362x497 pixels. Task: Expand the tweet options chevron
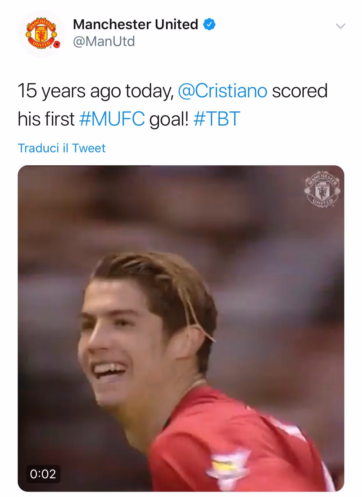coord(340,26)
